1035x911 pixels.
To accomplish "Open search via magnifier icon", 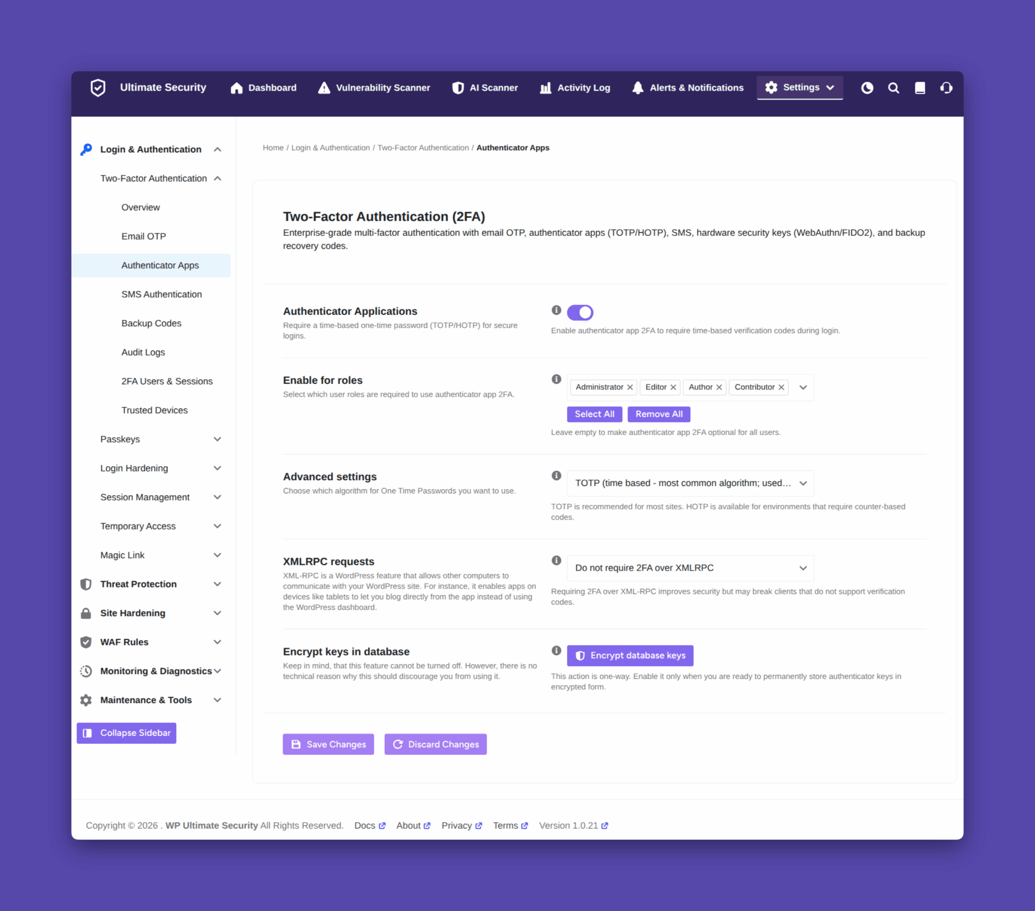I will pyautogui.click(x=893, y=88).
